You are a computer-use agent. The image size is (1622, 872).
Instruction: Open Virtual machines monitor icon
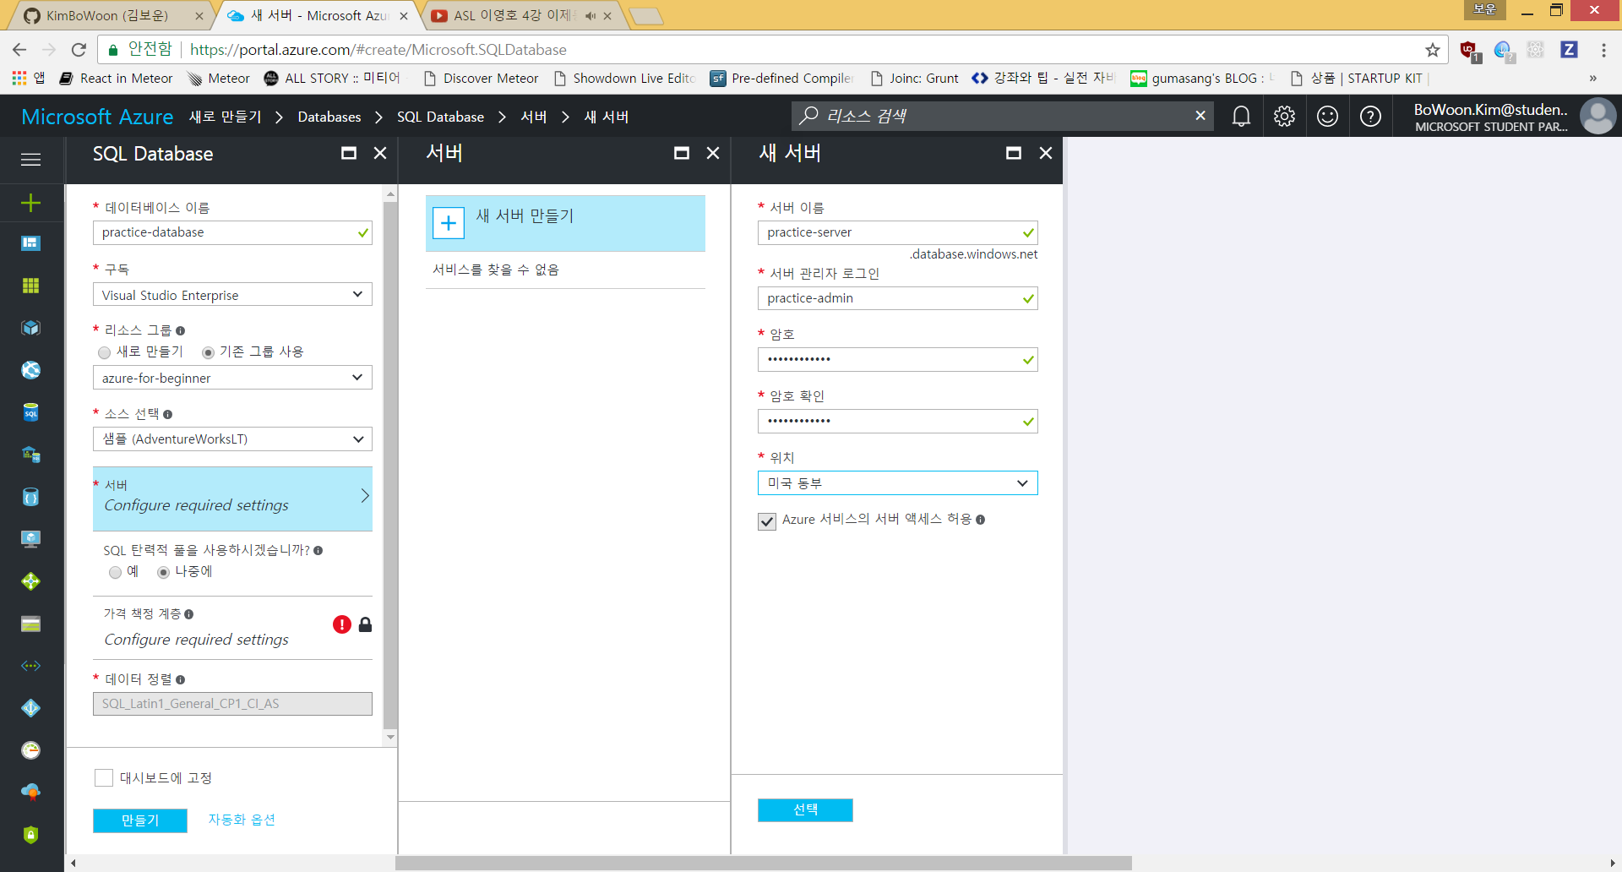[x=31, y=539]
